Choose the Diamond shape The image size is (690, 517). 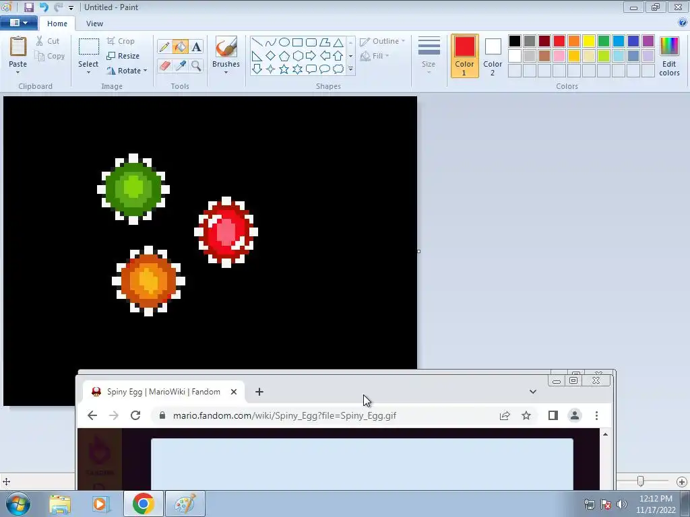click(x=271, y=56)
